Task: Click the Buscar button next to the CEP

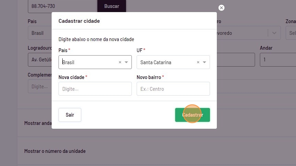Action: [x=112, y=6]
